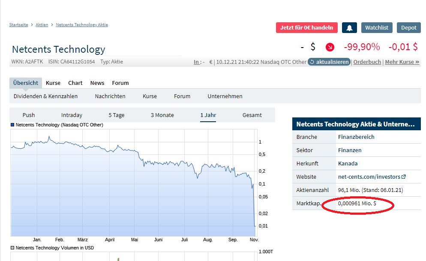Switch chart to Intraday view

72,115
